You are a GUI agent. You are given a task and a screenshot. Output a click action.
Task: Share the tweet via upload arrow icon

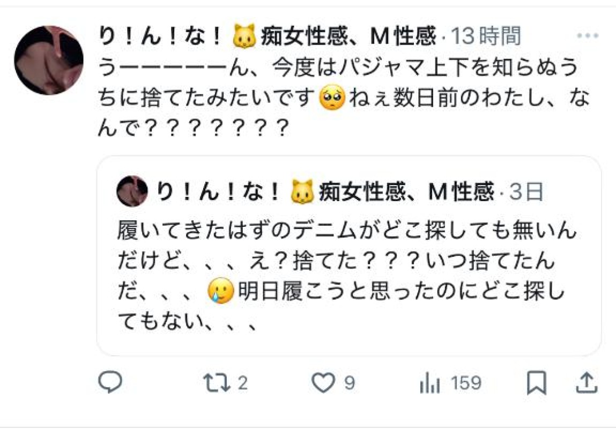[x=587, y=383]
